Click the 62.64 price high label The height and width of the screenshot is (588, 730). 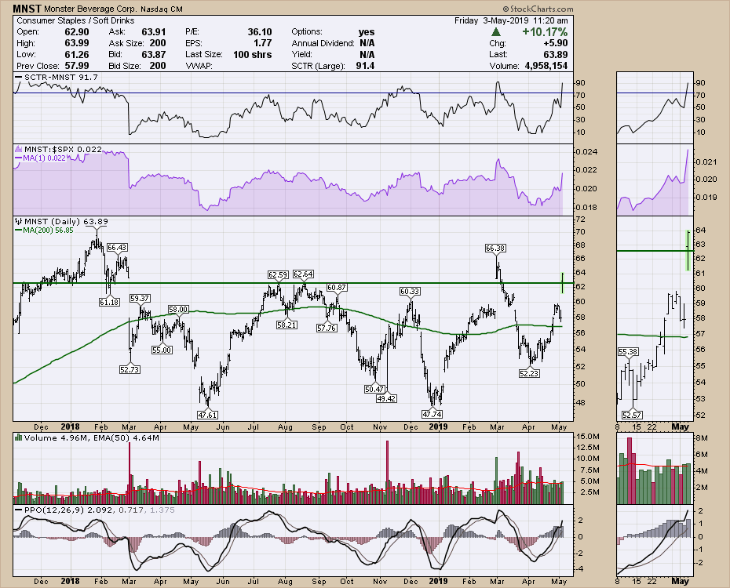pyautogui.click(x=303, y=274)
